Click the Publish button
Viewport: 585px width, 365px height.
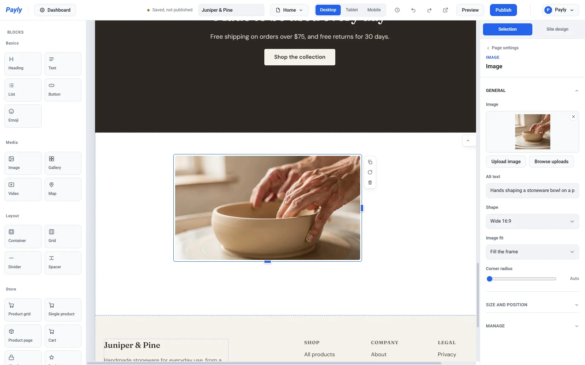click(x=503, y=10)
